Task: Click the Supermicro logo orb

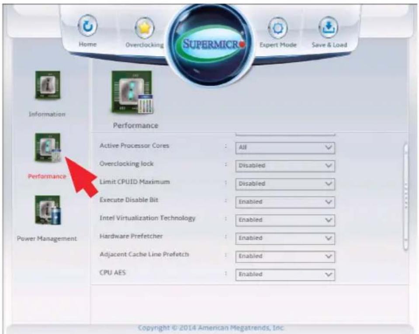Action: click(210, 45)
